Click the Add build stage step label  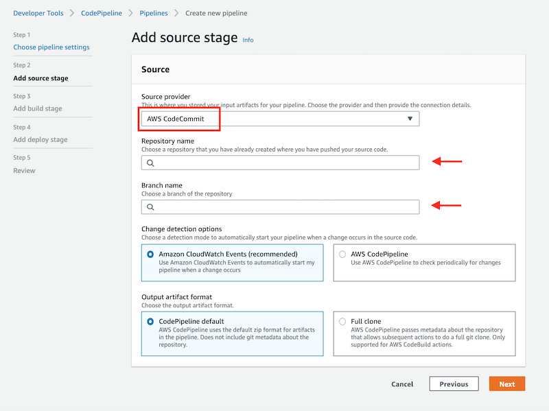coord(38,108)
